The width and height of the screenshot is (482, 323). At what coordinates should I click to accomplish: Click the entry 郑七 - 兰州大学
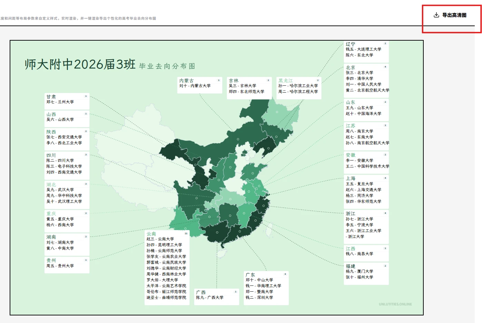point(60,102)
